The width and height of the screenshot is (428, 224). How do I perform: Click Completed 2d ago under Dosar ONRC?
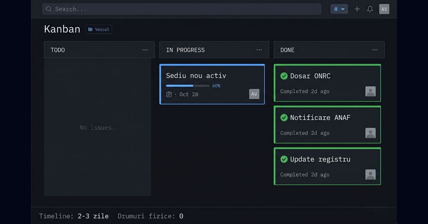click(305, 91)
